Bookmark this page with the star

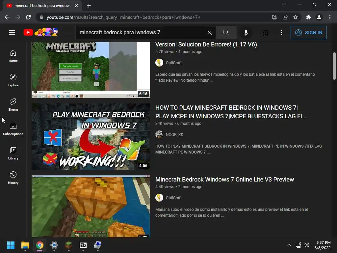296,17
